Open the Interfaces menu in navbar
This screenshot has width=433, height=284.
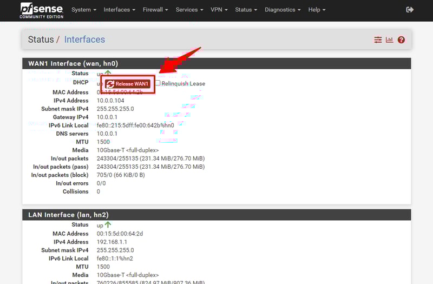point(120,10)
